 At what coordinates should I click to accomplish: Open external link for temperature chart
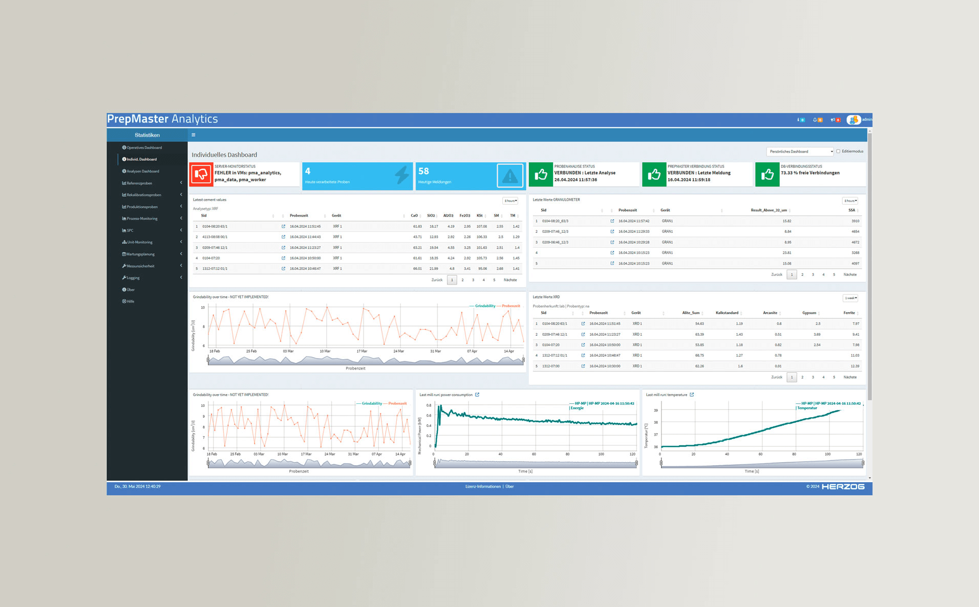click(x=692, y=395)
